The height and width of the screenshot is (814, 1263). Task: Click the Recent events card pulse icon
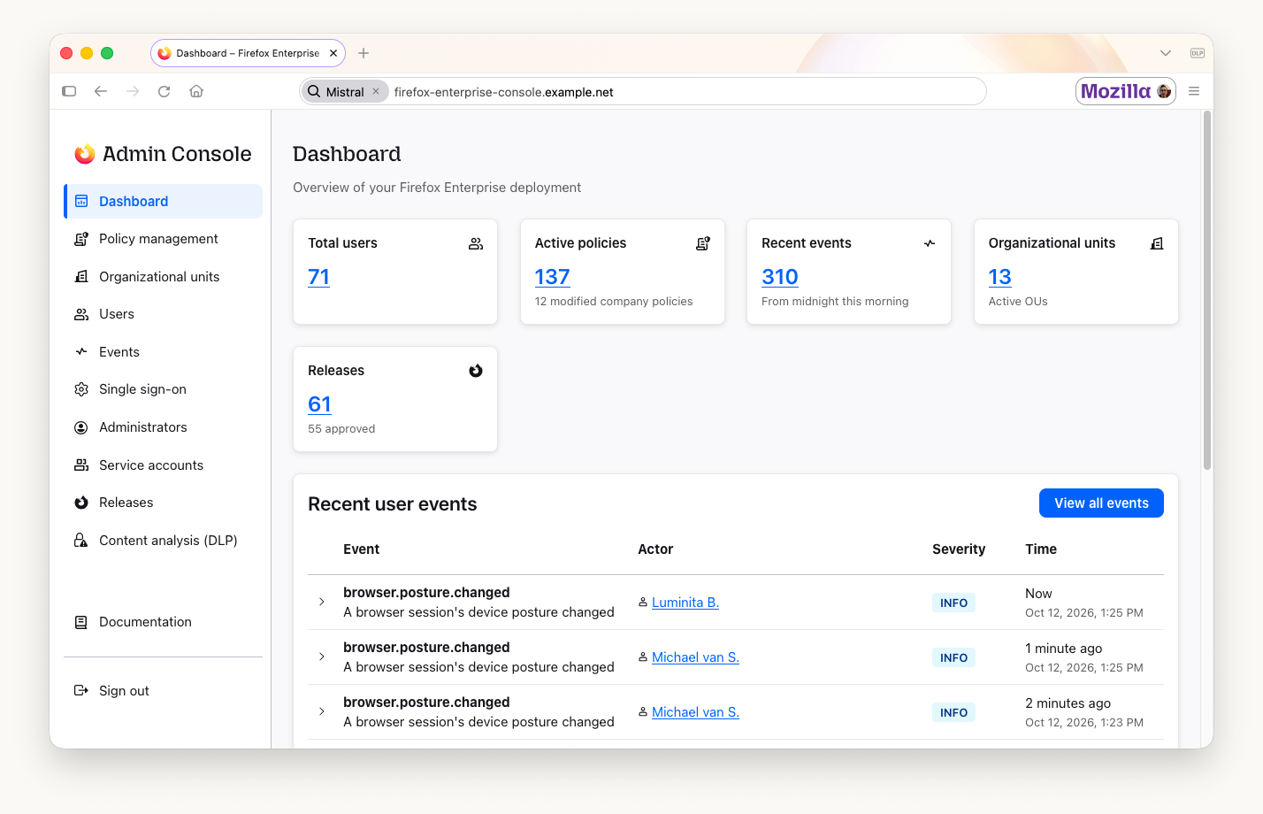click(x=930, y=243)
